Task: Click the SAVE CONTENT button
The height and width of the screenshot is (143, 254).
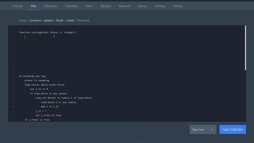Action: [233, 129]
